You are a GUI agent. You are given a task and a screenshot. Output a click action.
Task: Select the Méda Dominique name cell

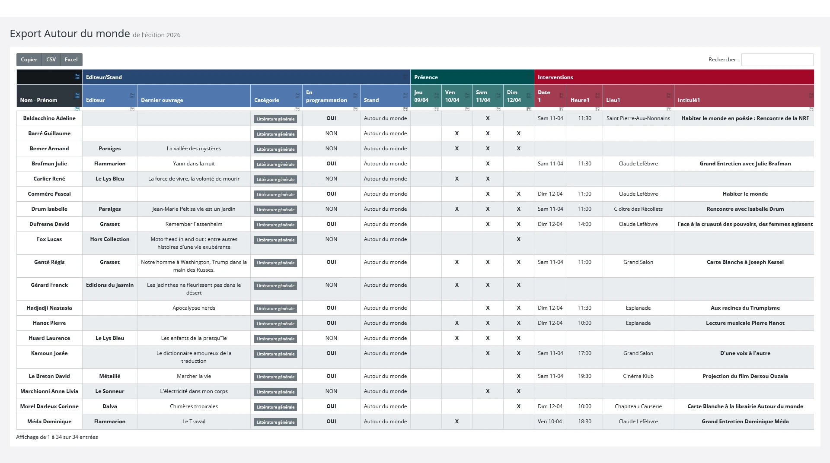(49, 422)
